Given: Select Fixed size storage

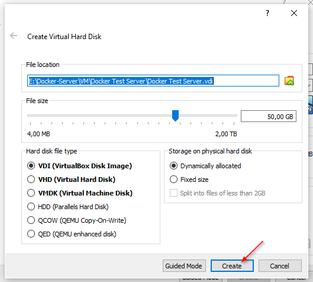Looking at the screenshot, I should [189, 180].
